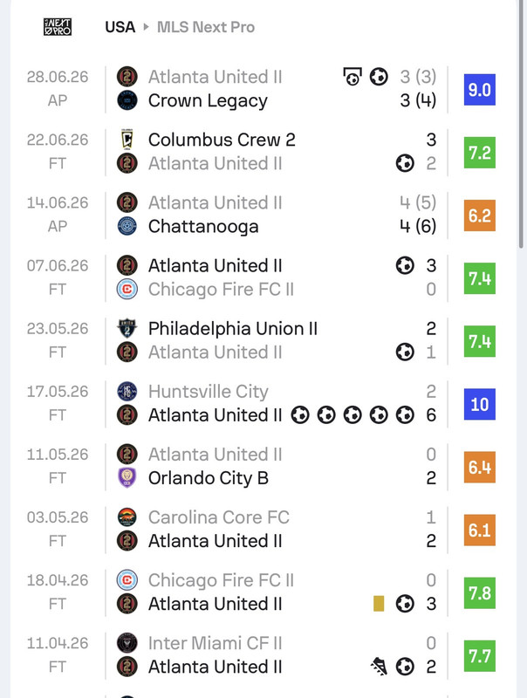The height and width of the screenshot is (698, 527).
Task: Click the Chattanooga team badge
Action: [127, 226]
